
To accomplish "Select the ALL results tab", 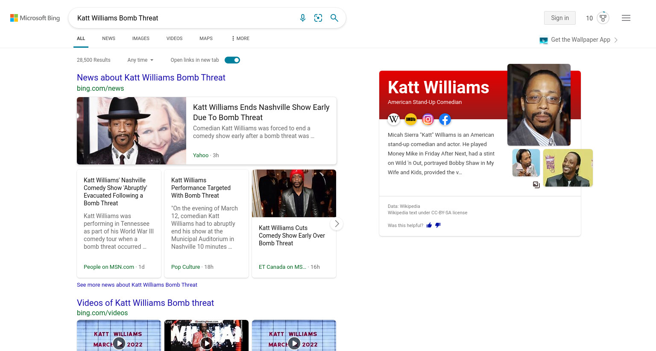I will pos(81,38).
